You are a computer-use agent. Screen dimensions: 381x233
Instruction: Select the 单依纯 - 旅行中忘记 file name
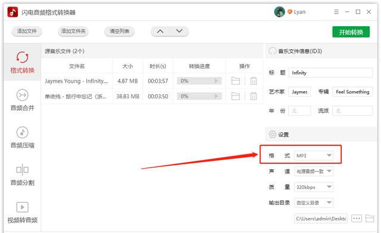75,97
